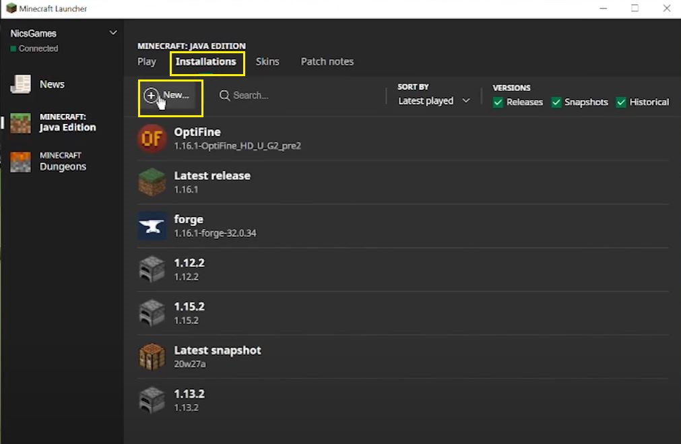
Task: Click the Minecraft Launcher title bar icon
Action: 11,8
